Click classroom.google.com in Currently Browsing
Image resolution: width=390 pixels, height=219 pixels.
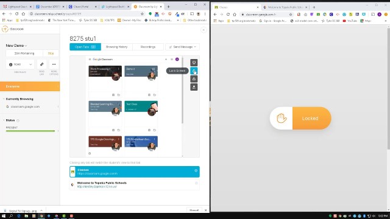25,106
